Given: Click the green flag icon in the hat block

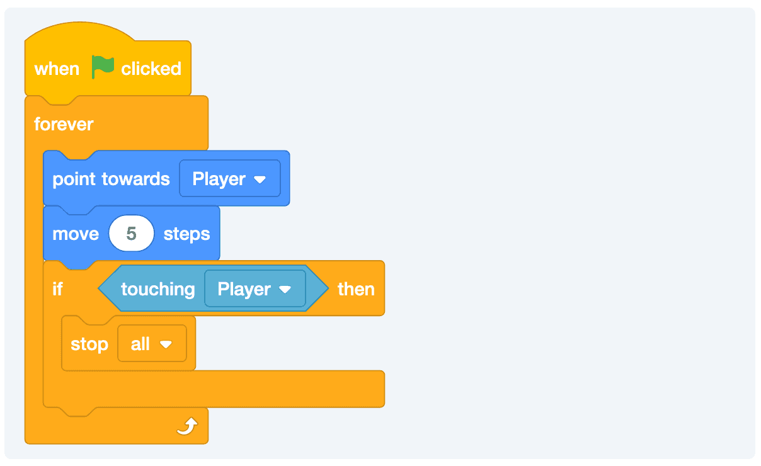Looking at the screenshot, I should (103, 67).
